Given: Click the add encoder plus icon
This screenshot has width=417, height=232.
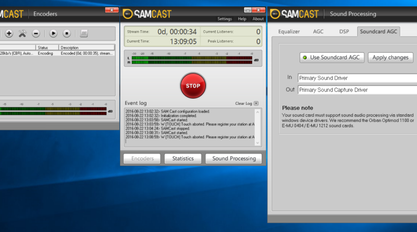Looking at the screenshot, I should (x=9, y=33).
